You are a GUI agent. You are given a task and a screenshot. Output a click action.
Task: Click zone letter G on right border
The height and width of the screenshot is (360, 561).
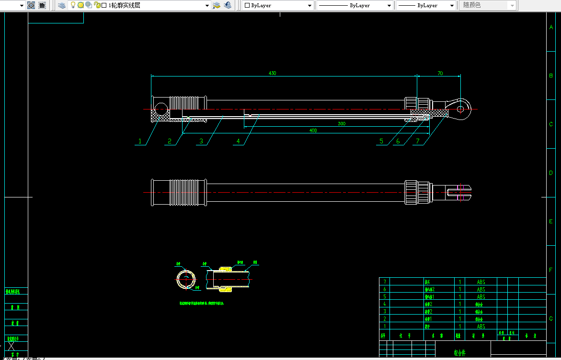tap(551, 318)
